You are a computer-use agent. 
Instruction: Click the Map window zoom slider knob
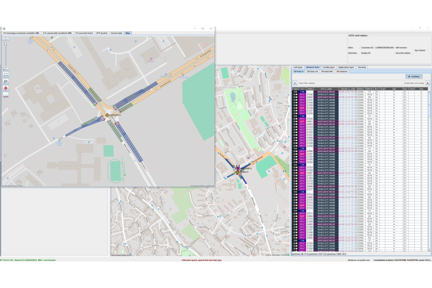pyautogui.click(x=6, y=44)
